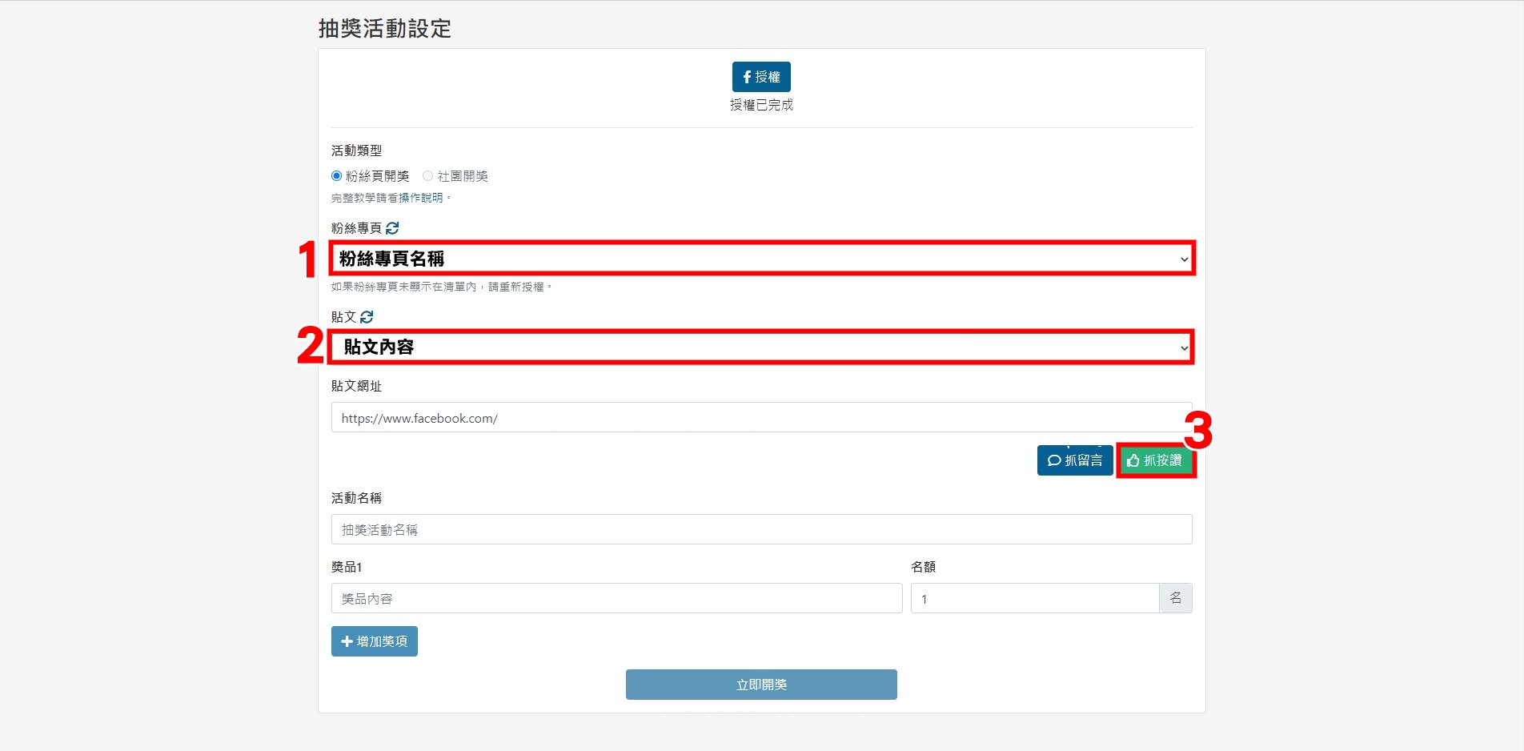Click the 抽獎活動設定 page heading

tap(385, 29)
